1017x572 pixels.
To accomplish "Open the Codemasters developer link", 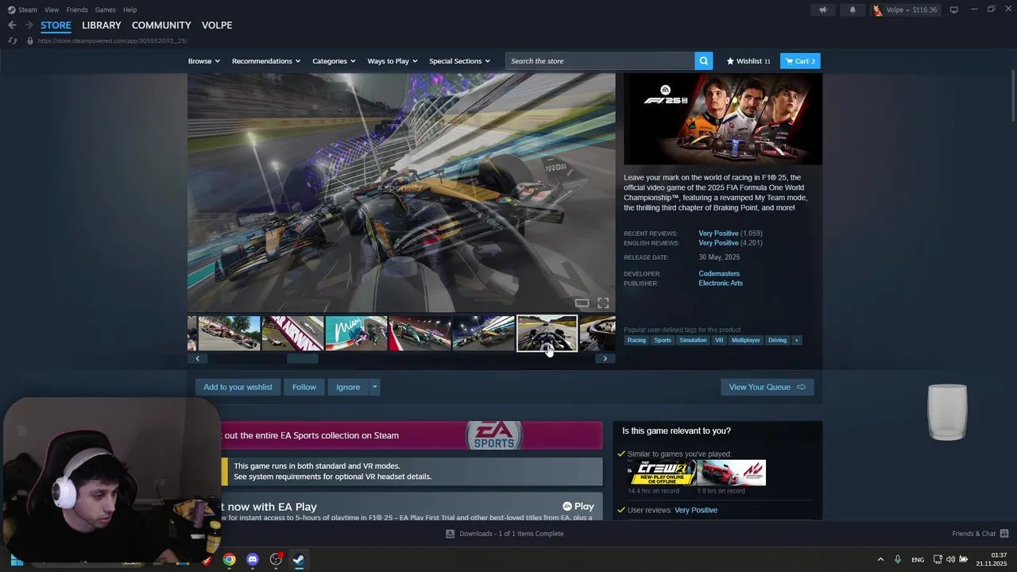I will point(719,273).
